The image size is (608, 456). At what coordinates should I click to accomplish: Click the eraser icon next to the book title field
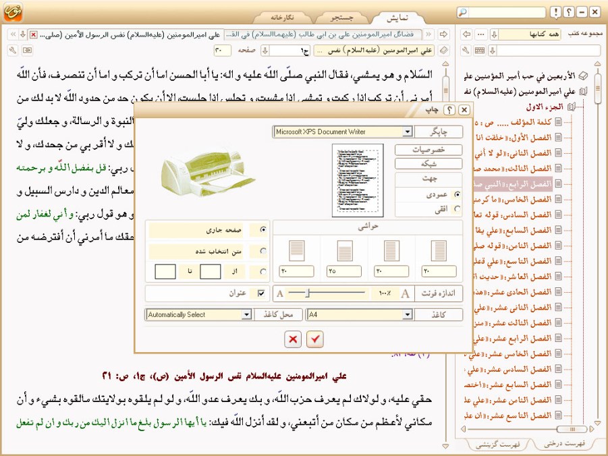point(444,51)
